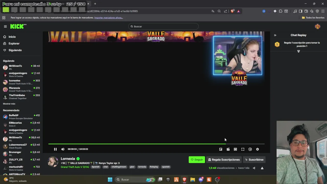
Task: Open markushdffr recommended channel
Action: (21, 168)
